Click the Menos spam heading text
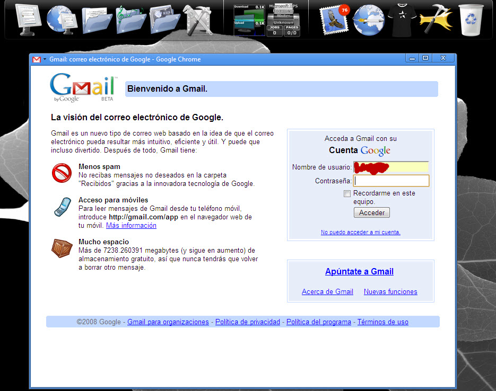The width and height of the screenshot is (496, 391). tap(99, 166)
